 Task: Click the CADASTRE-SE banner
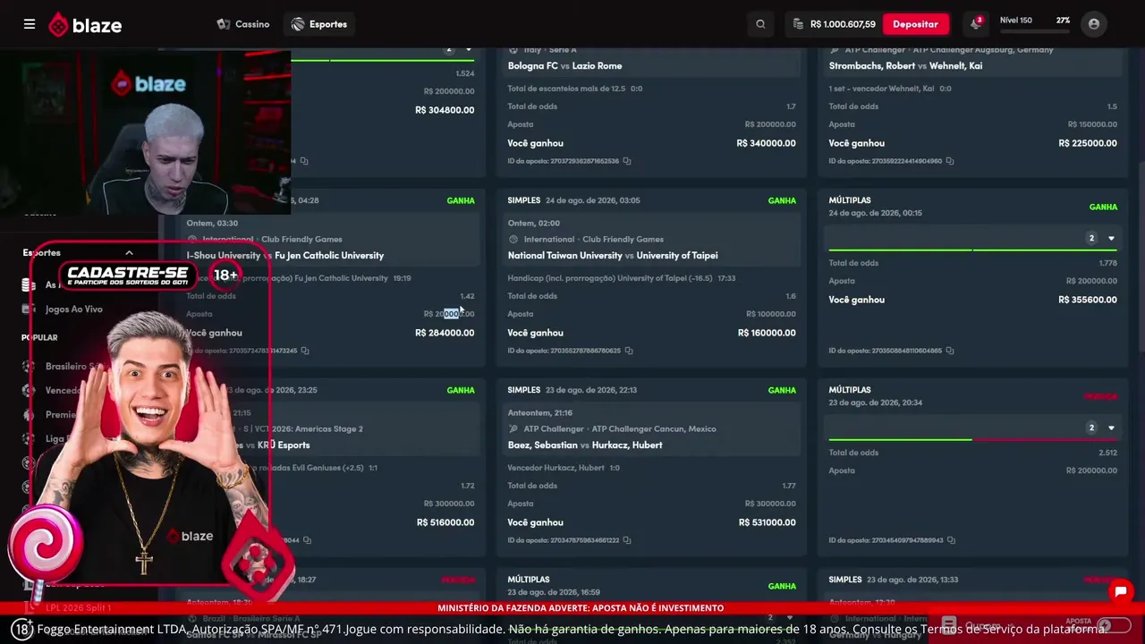(127, 275)
